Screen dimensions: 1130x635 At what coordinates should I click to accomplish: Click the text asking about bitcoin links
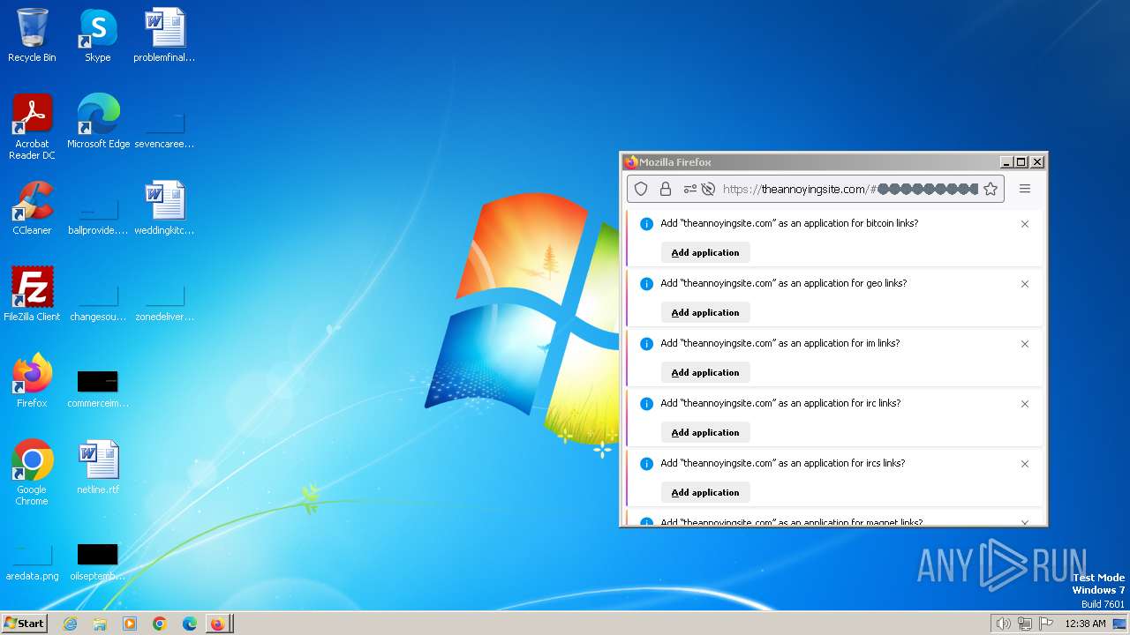(x=789, y=223)
